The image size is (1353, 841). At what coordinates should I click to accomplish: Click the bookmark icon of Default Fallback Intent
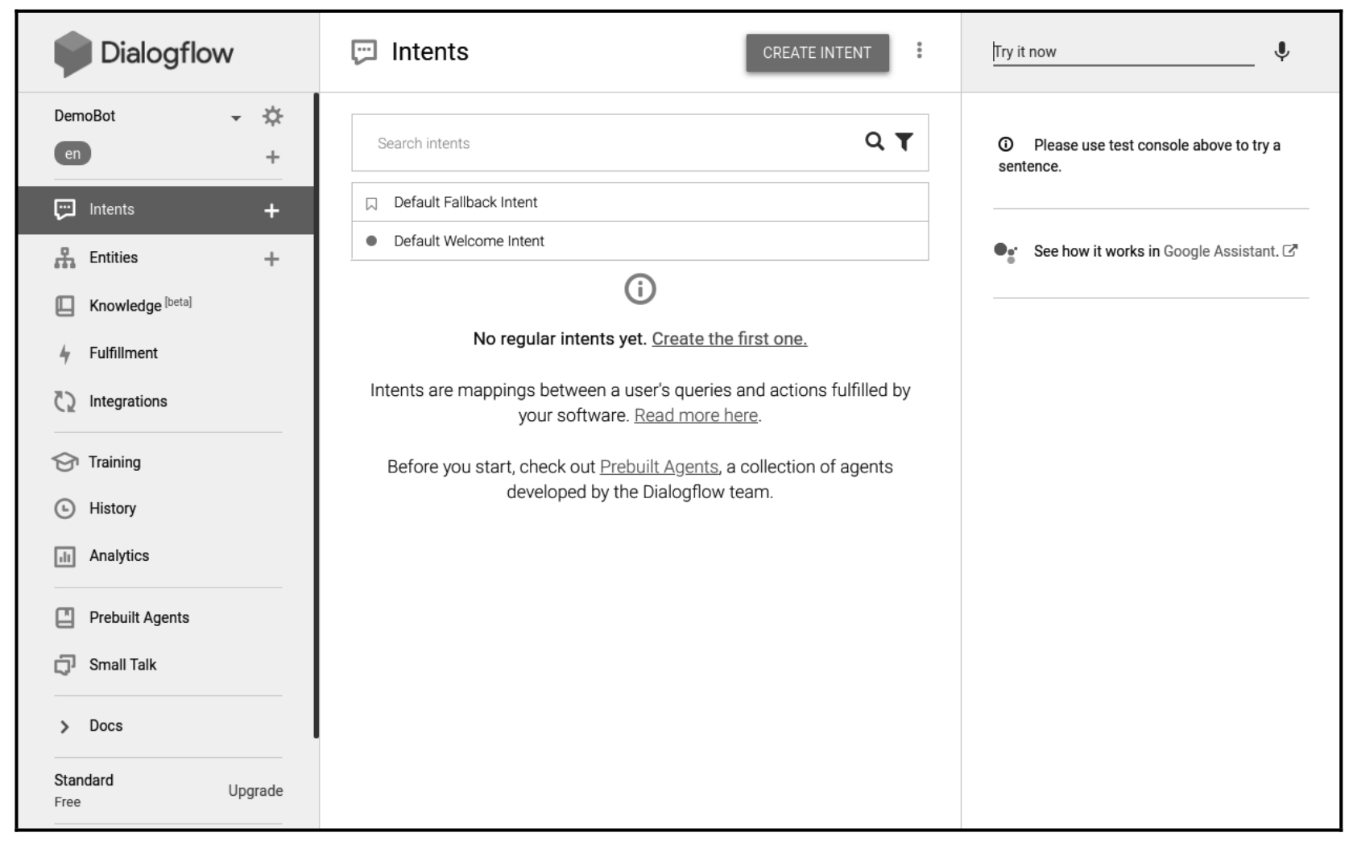pyautogui.click(x=371, y=204)
